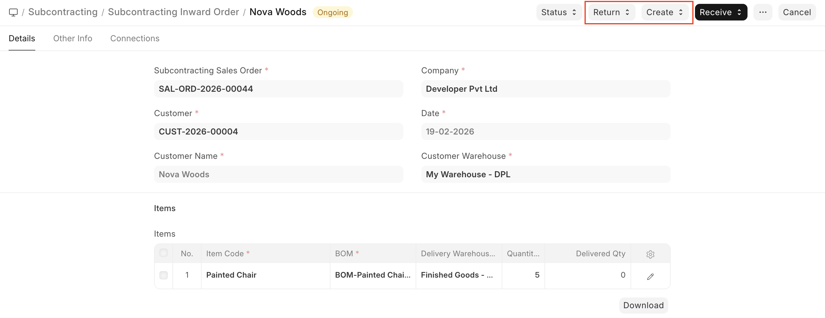
Task: Click the desktop home icon in breadcrumb
Action: click(13, 12)
